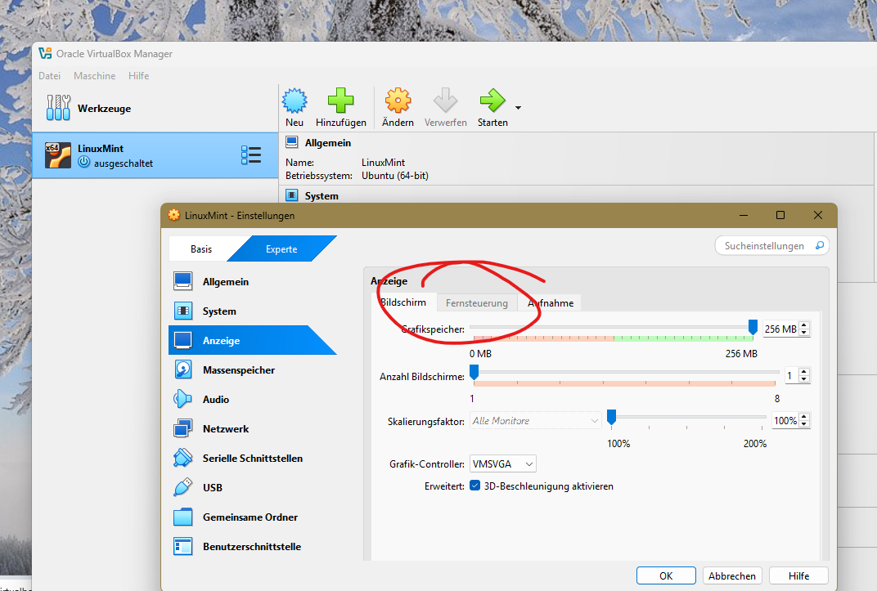The width and height of the screenshot is (877, 591).
Task: Open the Alle Monitore dropdown
Action: [535, 421]
